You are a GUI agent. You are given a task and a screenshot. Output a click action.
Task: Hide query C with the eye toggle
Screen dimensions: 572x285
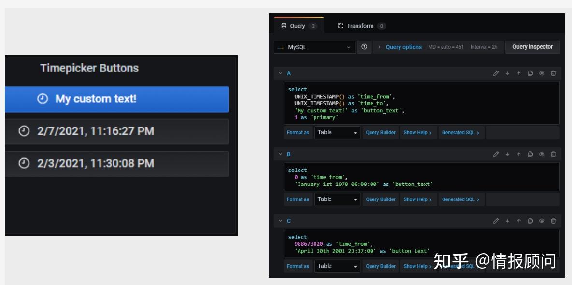(542, 221)
